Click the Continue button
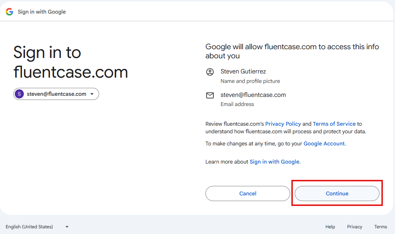395x234 pixels. (x=337, y=193)
